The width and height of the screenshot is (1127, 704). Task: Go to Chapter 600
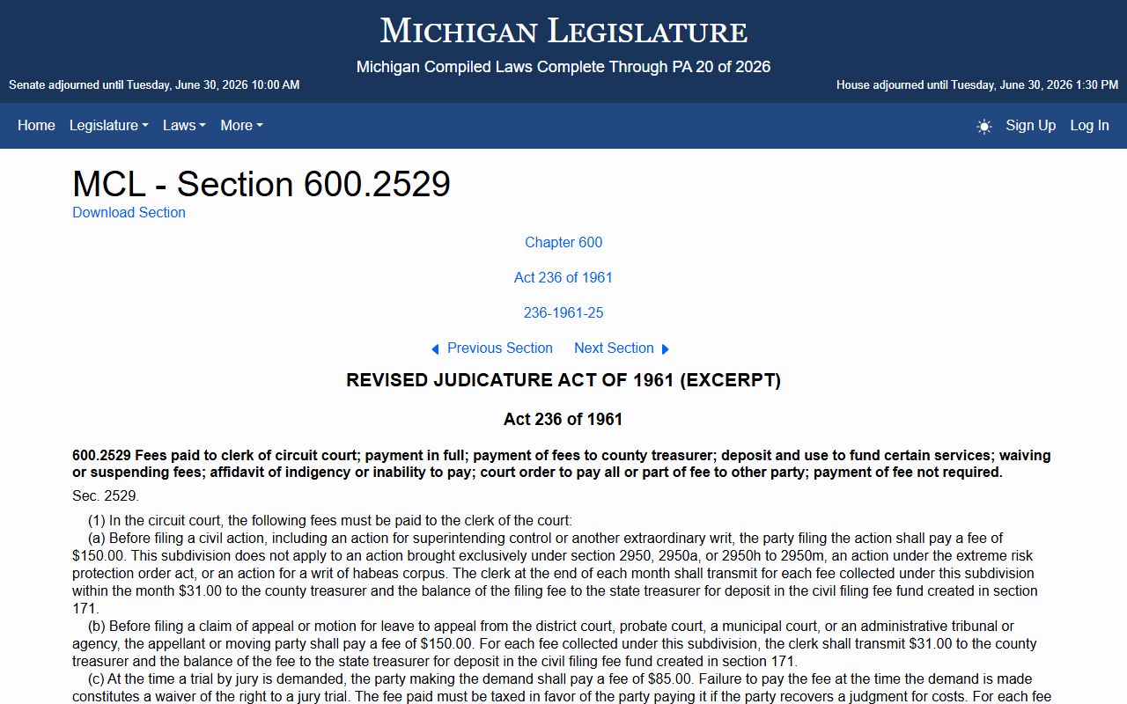563,242
